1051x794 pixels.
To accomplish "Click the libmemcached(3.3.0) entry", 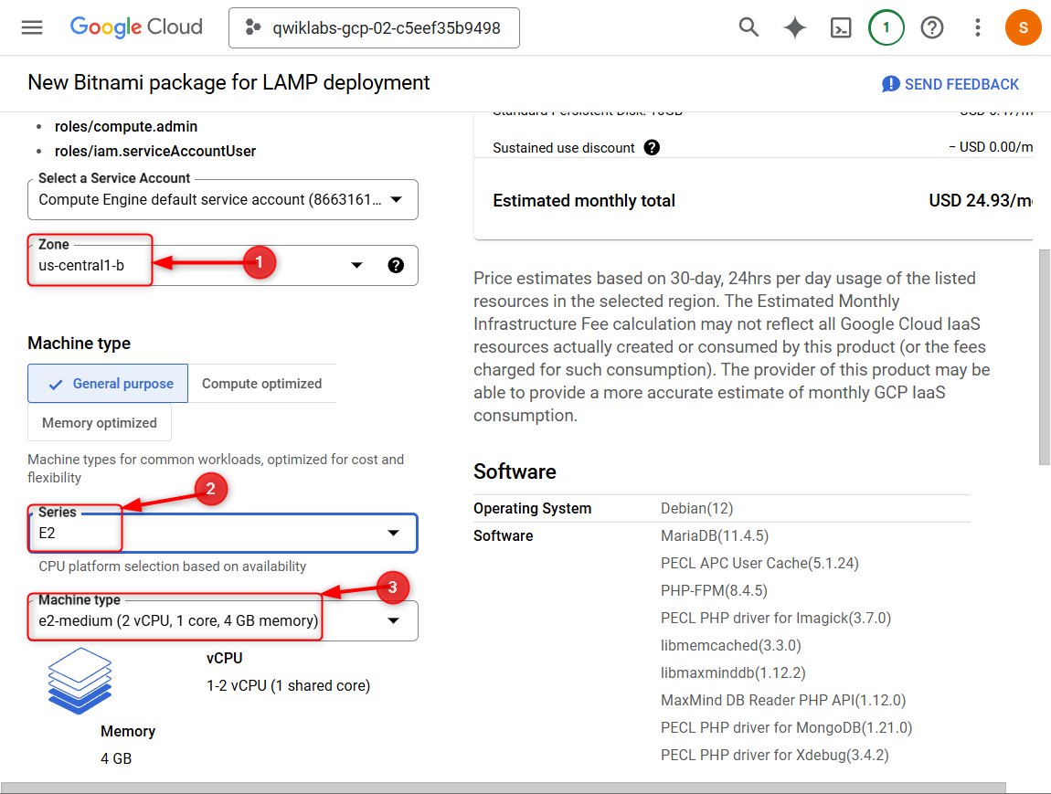I will click(x=730, y=645).
